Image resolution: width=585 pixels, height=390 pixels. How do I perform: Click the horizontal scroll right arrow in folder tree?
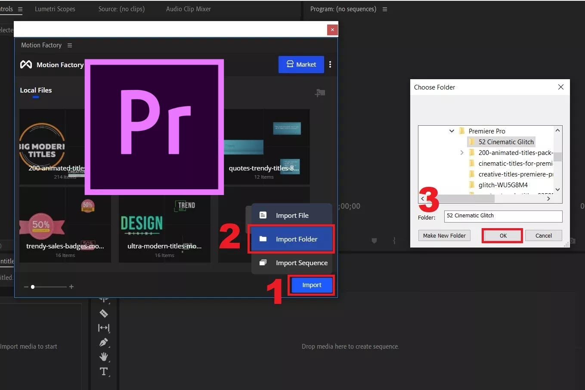click(x=548, y=198)
